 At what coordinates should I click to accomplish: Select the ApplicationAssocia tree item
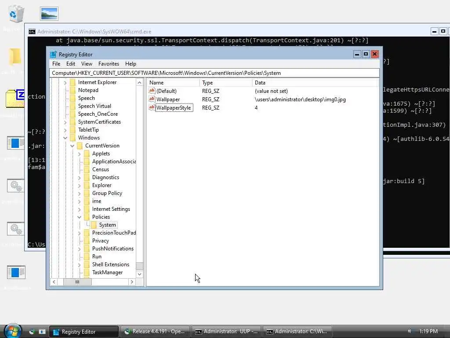pos(114,162)
